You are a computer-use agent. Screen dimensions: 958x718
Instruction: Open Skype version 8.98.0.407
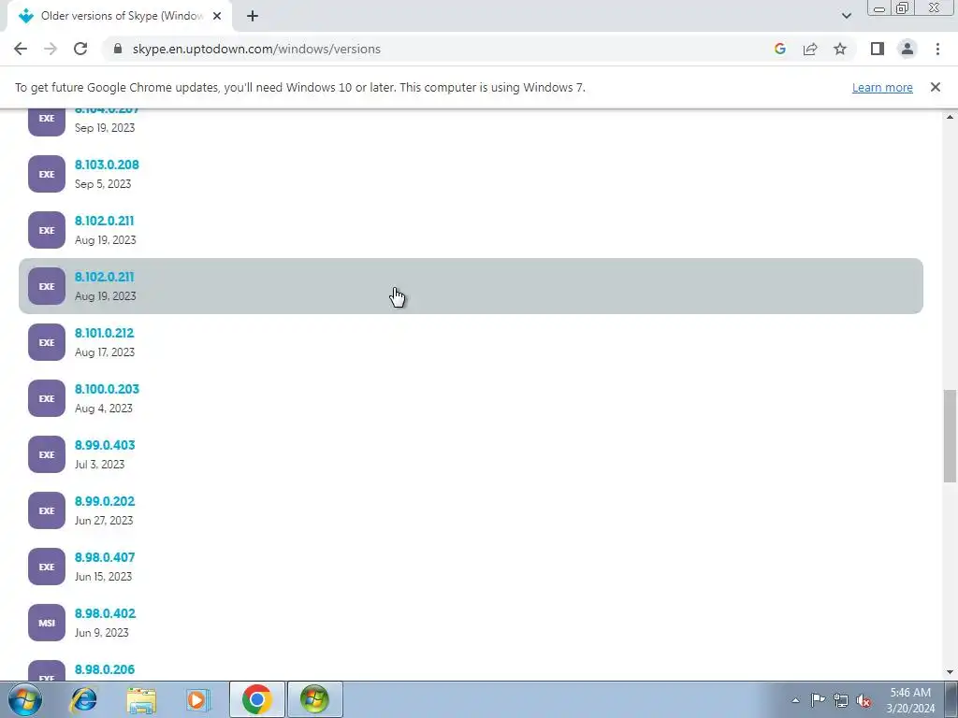coord(105,558)
